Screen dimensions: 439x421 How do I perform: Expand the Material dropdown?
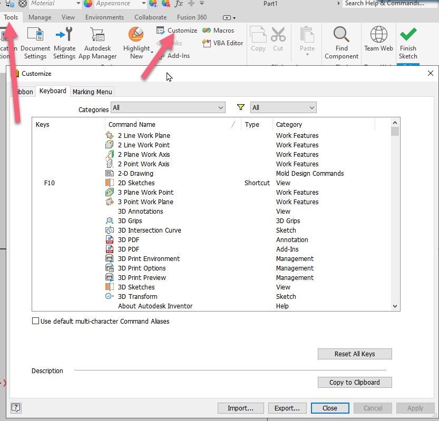(x=78, y=3)
